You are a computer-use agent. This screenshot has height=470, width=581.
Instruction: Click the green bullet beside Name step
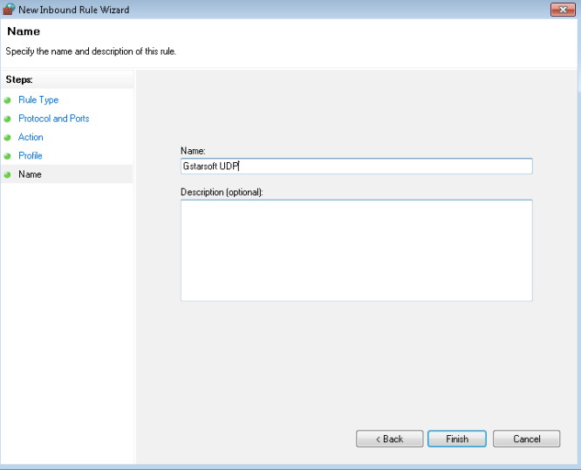(x=7, y=174)
